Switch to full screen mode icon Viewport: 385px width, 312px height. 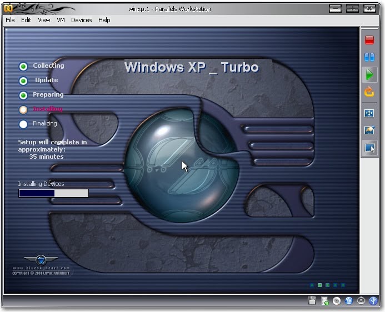[x=369, y=113]
